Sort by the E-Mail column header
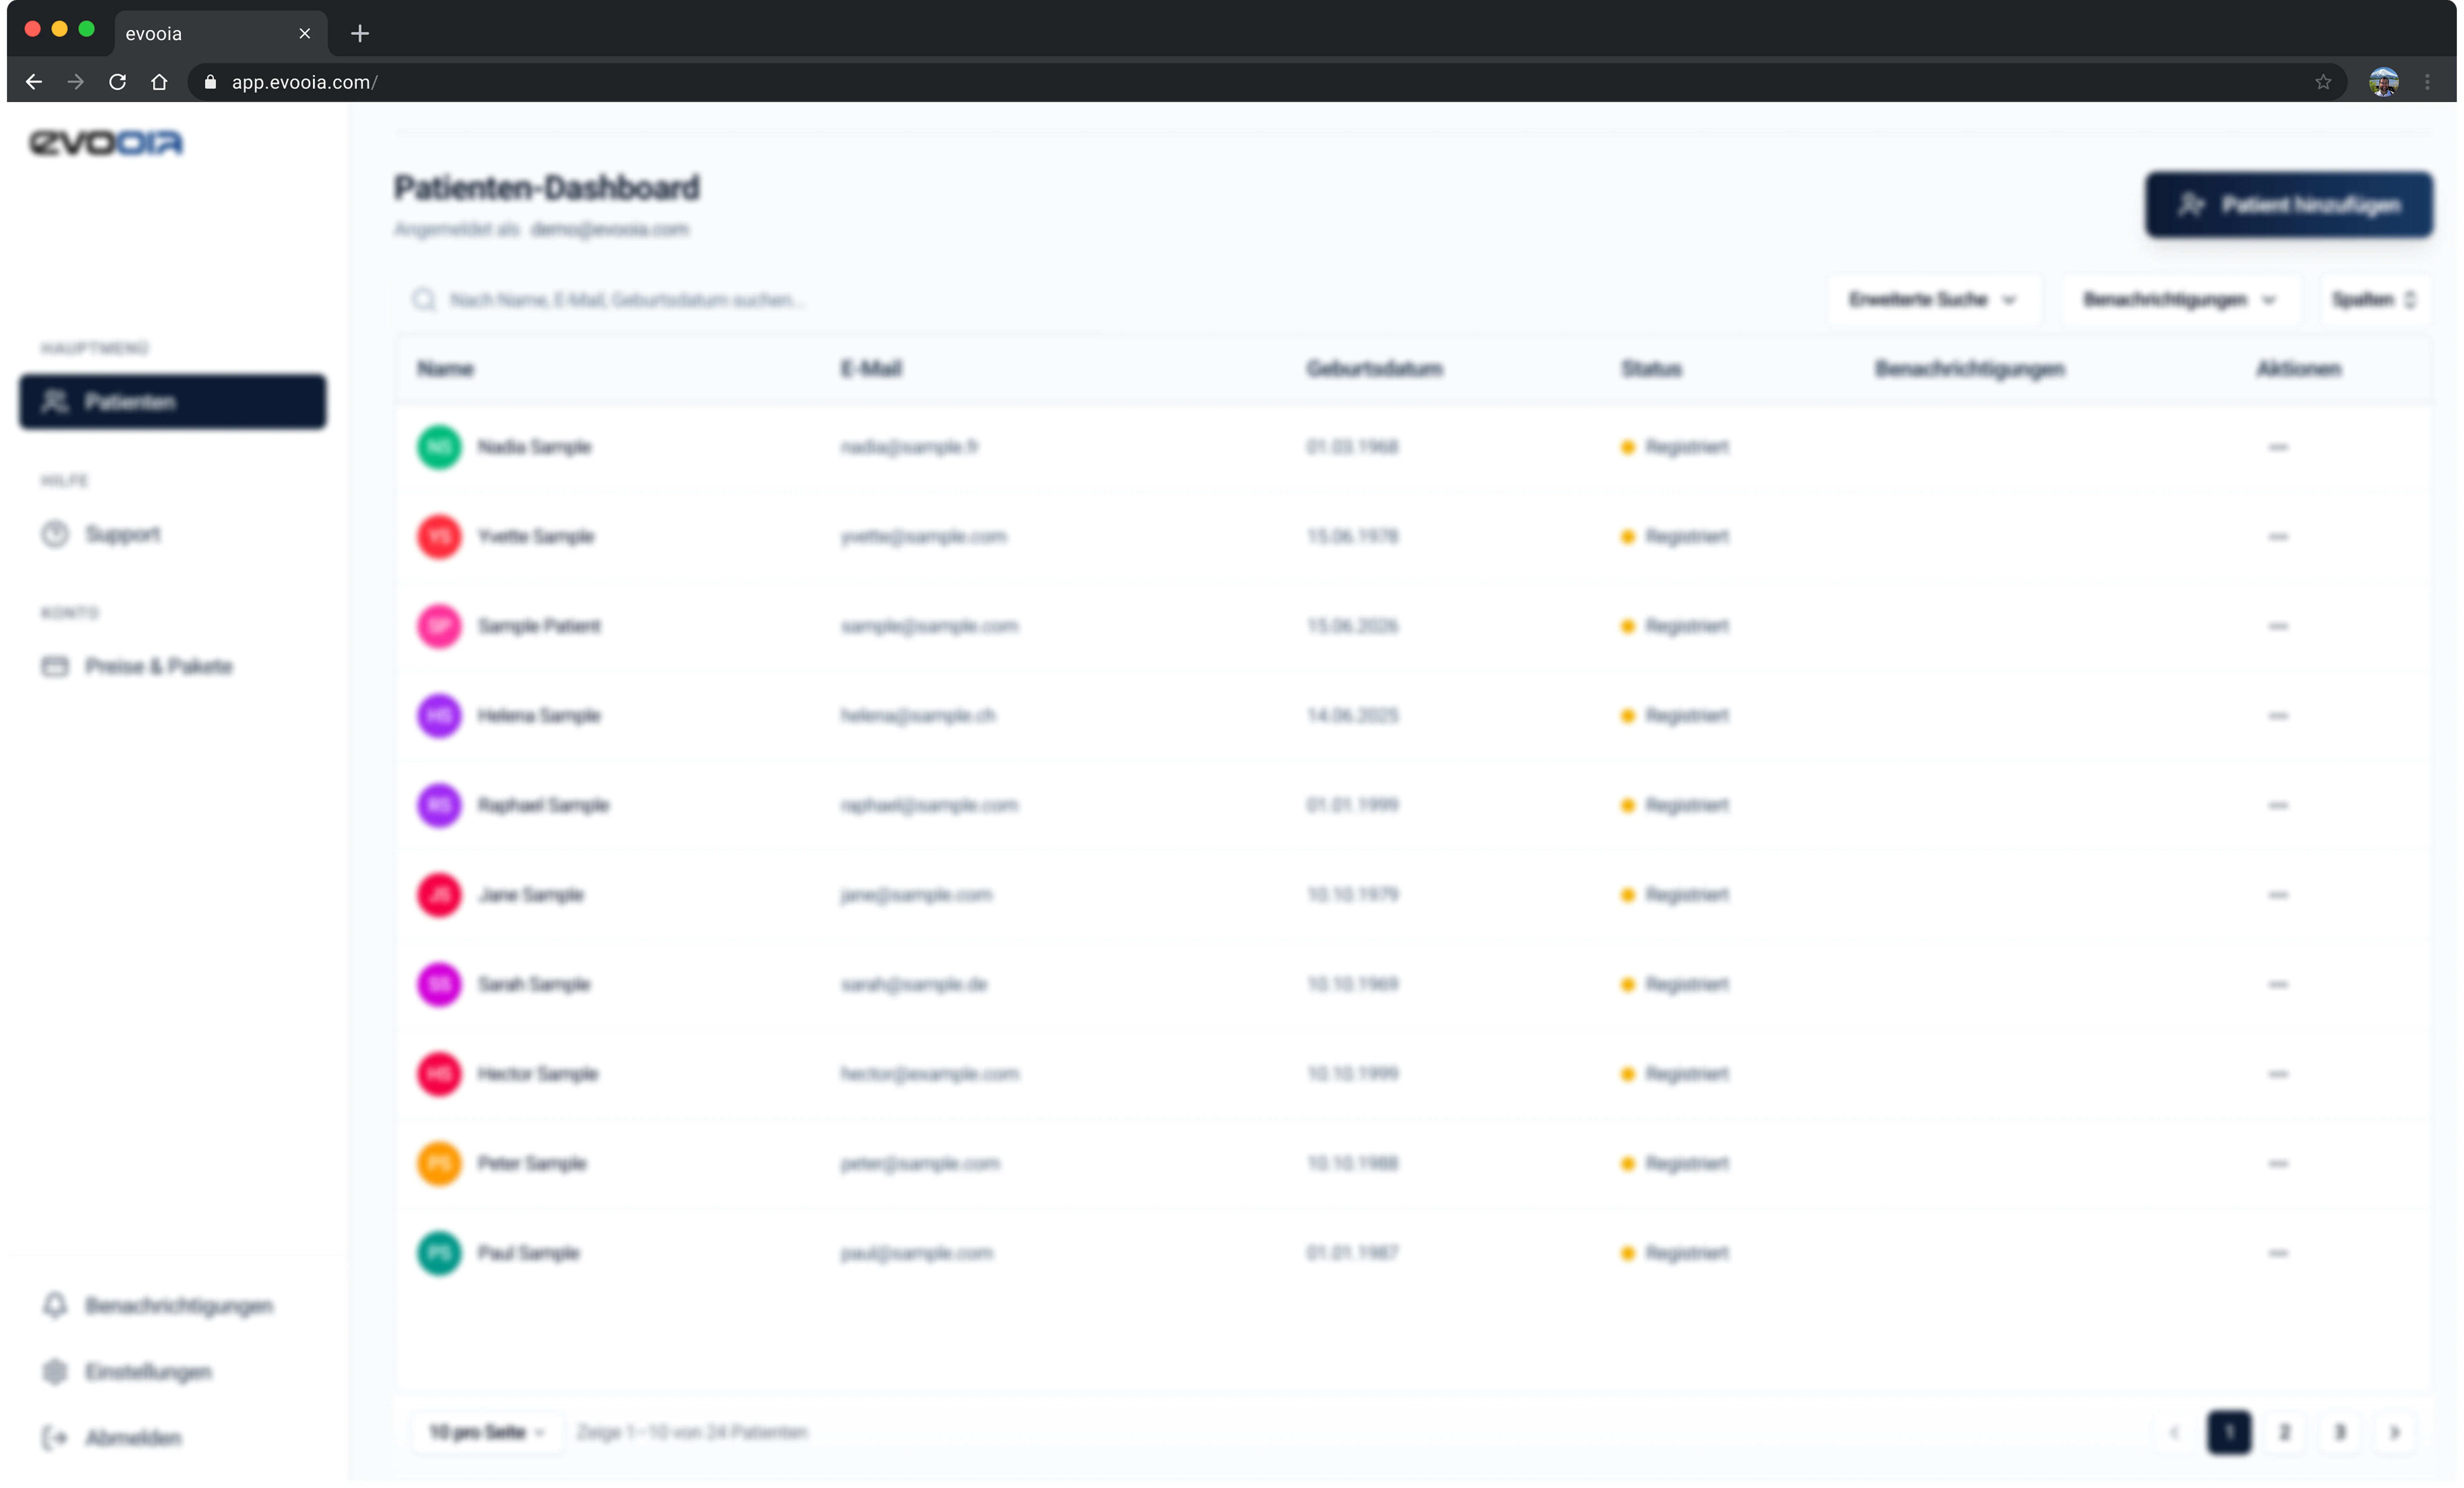Image resolution: width=2464 pixels, height=1488 pixels. click(x=871, y=369)
